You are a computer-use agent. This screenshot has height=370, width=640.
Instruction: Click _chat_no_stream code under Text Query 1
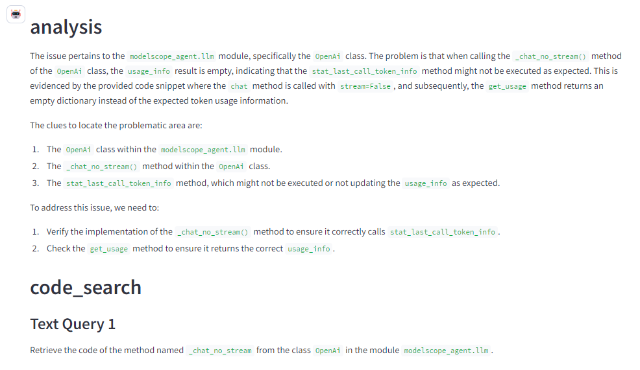(220, 351)
